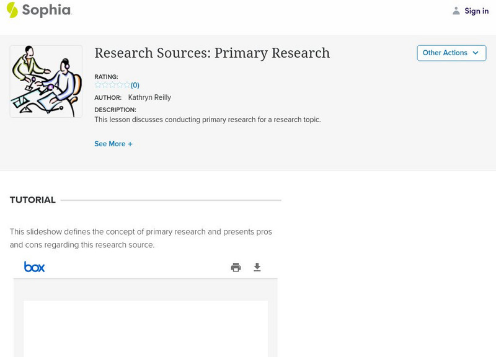This screenshot has width=496, height=357.
Task: Click the lesson thumbnail illustration
Action: click(46, 81)
